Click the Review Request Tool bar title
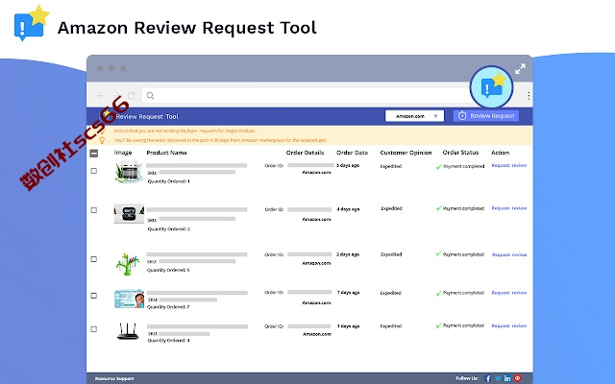 click(x=147, y=116)
